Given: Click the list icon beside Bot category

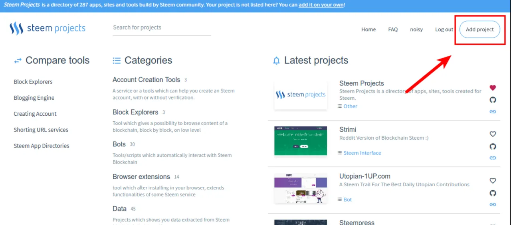Looking at the screenshot, I should 340,199.
